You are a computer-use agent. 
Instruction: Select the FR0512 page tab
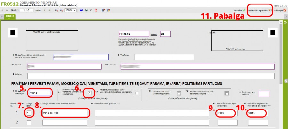(10, 17)
